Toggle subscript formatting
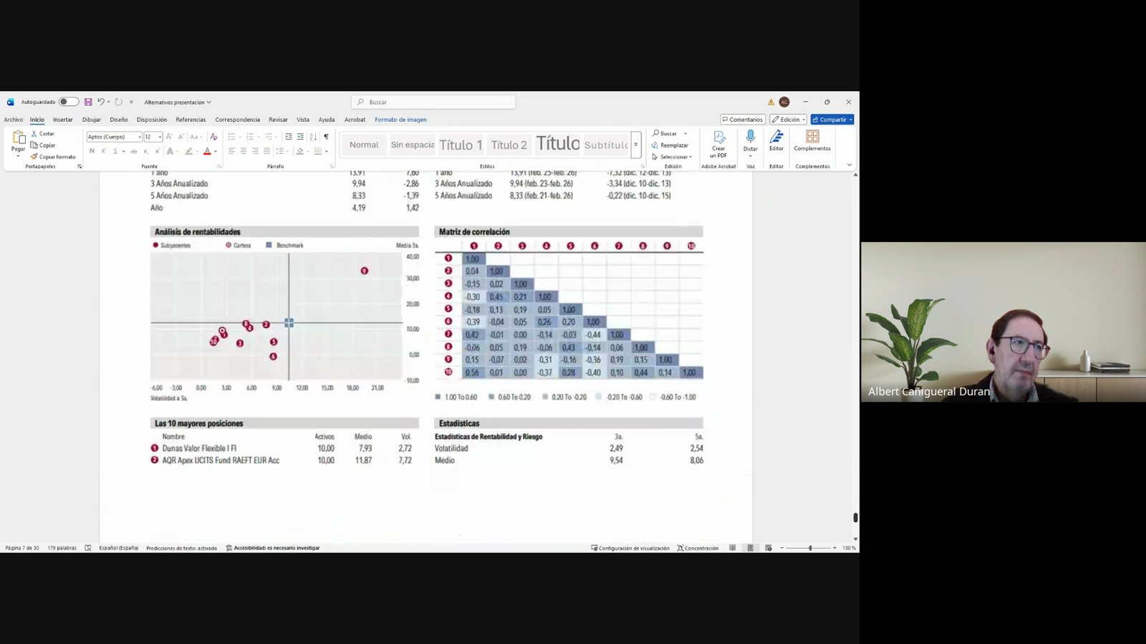Viewport: 1146px width, 644px height. point(145,151)
